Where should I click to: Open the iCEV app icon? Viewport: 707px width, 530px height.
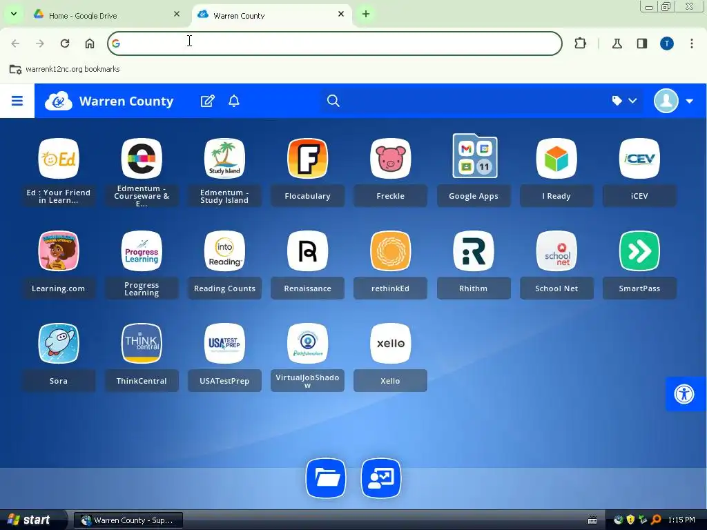click(639, 159)
